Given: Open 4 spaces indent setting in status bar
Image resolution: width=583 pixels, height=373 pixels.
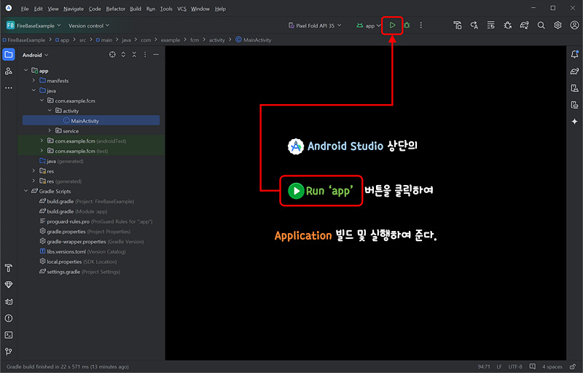Looking at the screenshot, I should (552, 366).
